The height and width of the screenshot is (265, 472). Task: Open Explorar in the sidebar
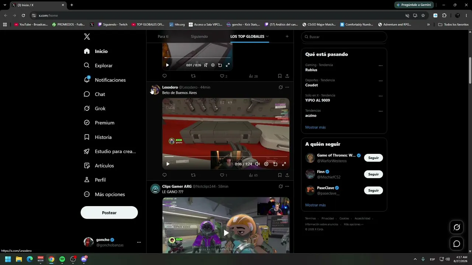click(98, 66)
